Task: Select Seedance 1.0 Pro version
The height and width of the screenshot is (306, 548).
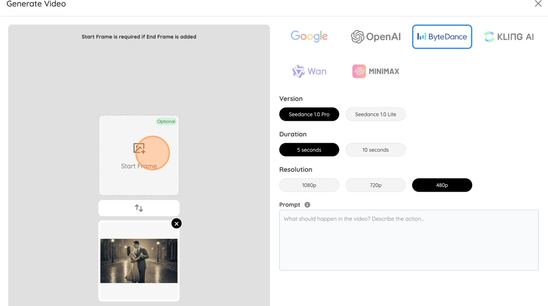Action: [x=309, y=114]
